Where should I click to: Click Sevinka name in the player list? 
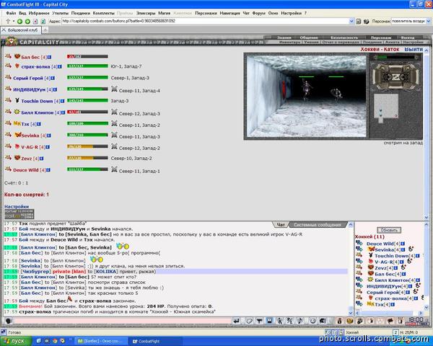point(30,136)
